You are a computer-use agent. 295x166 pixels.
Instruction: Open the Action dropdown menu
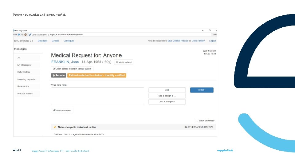click(x=202, y=90)
